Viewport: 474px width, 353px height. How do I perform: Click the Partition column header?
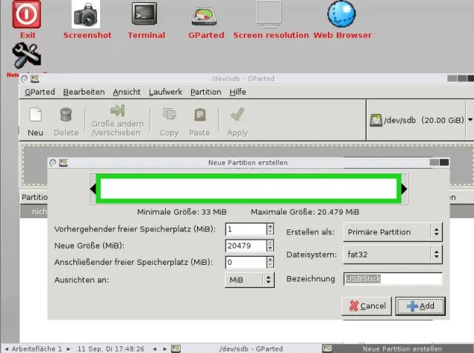[35, 197]
